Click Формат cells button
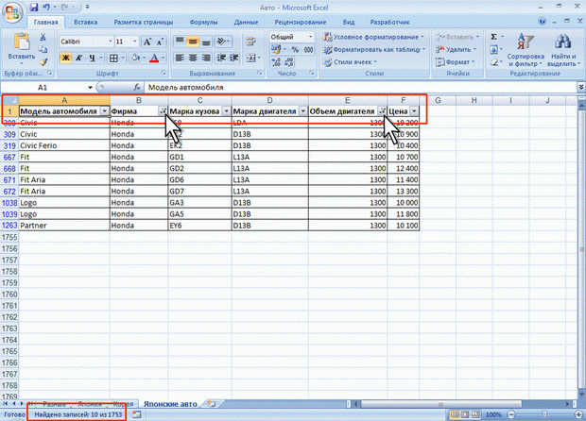 click(x=455, y=62)
